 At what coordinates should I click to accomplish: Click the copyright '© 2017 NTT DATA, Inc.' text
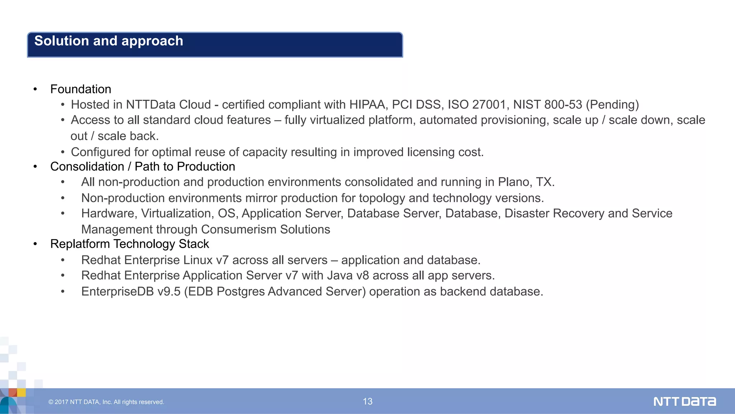106,402
